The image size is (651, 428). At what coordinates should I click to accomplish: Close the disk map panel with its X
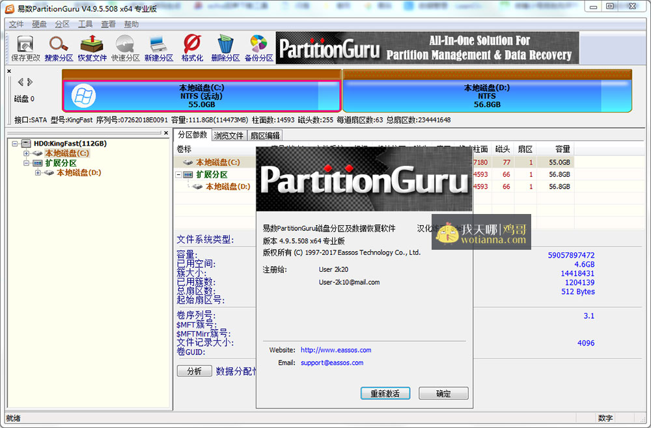click(9, 72)
